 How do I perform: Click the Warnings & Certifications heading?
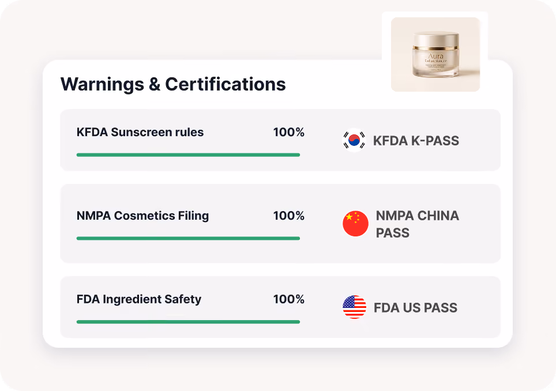click(173, 84)
